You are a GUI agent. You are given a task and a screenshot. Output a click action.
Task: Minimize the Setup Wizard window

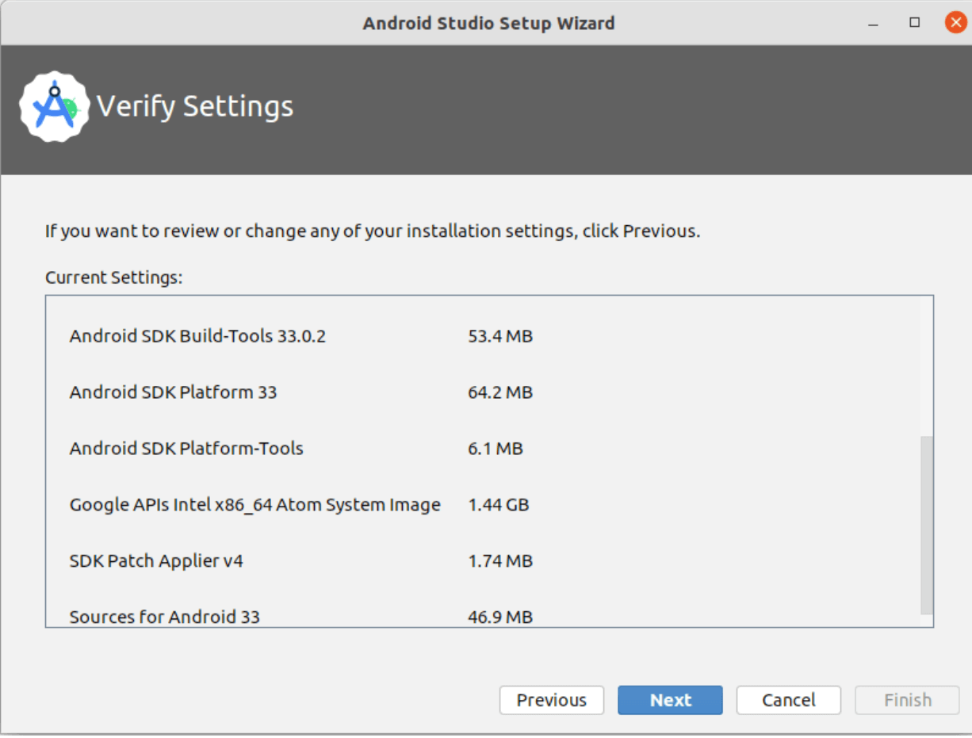874,24
